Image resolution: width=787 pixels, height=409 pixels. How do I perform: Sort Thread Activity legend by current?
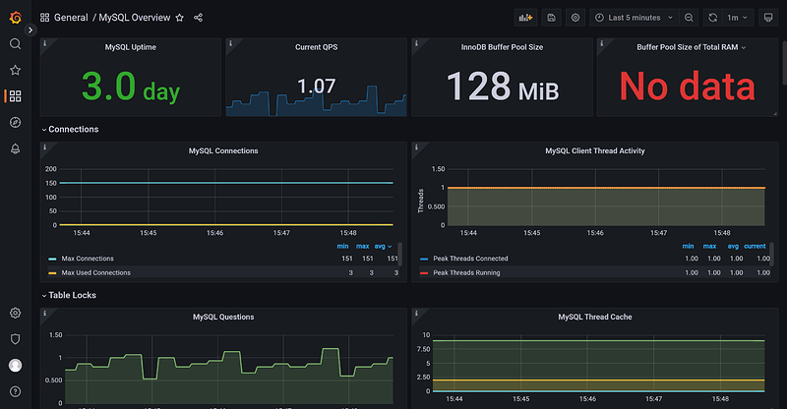[x=755, y=246]
